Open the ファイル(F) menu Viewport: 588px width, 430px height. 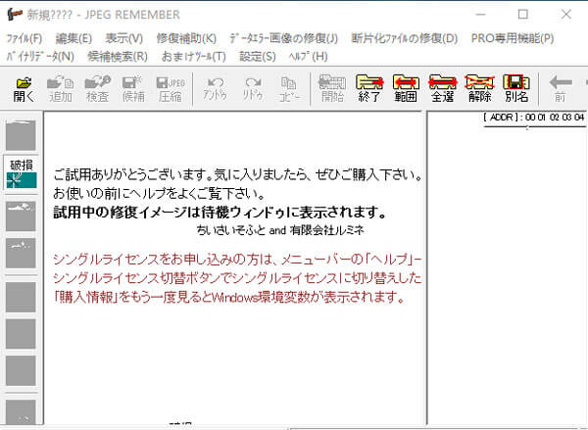(24, 38)
